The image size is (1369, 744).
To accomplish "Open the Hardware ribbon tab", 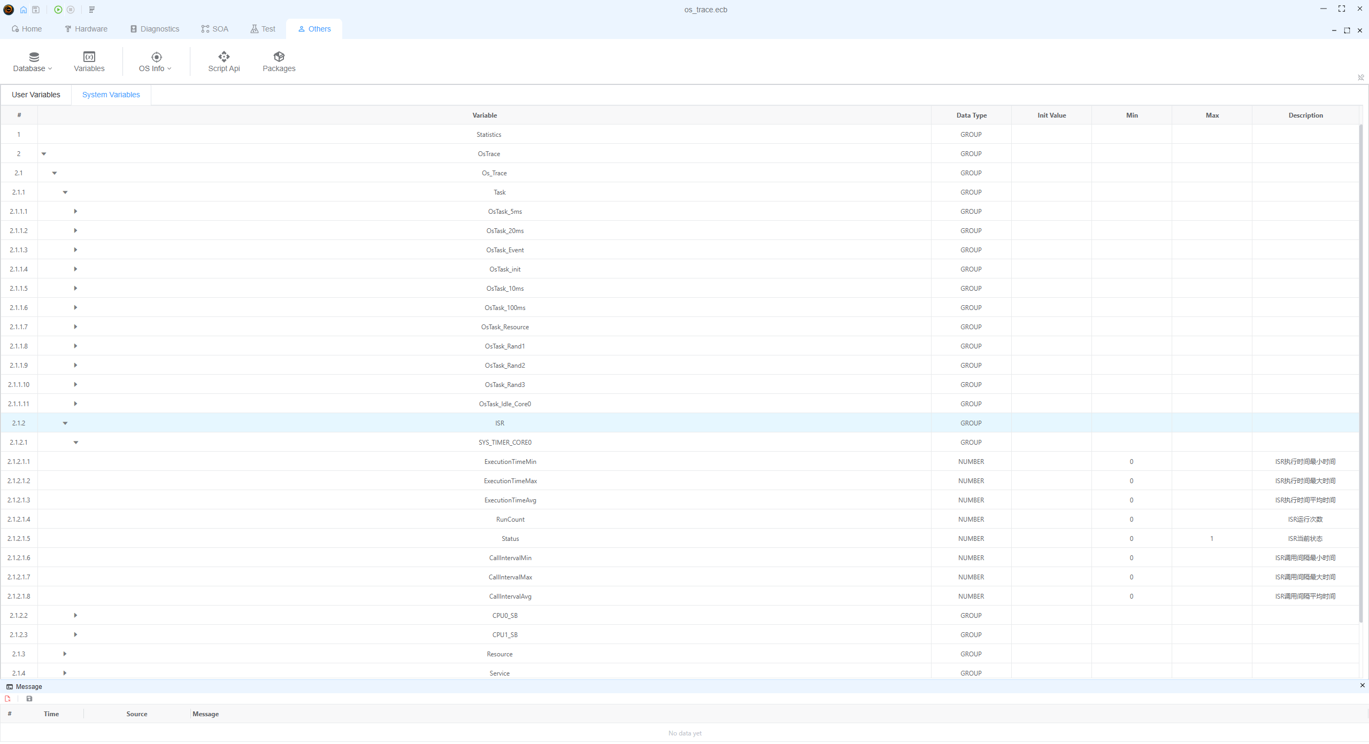I will (86, 29).
